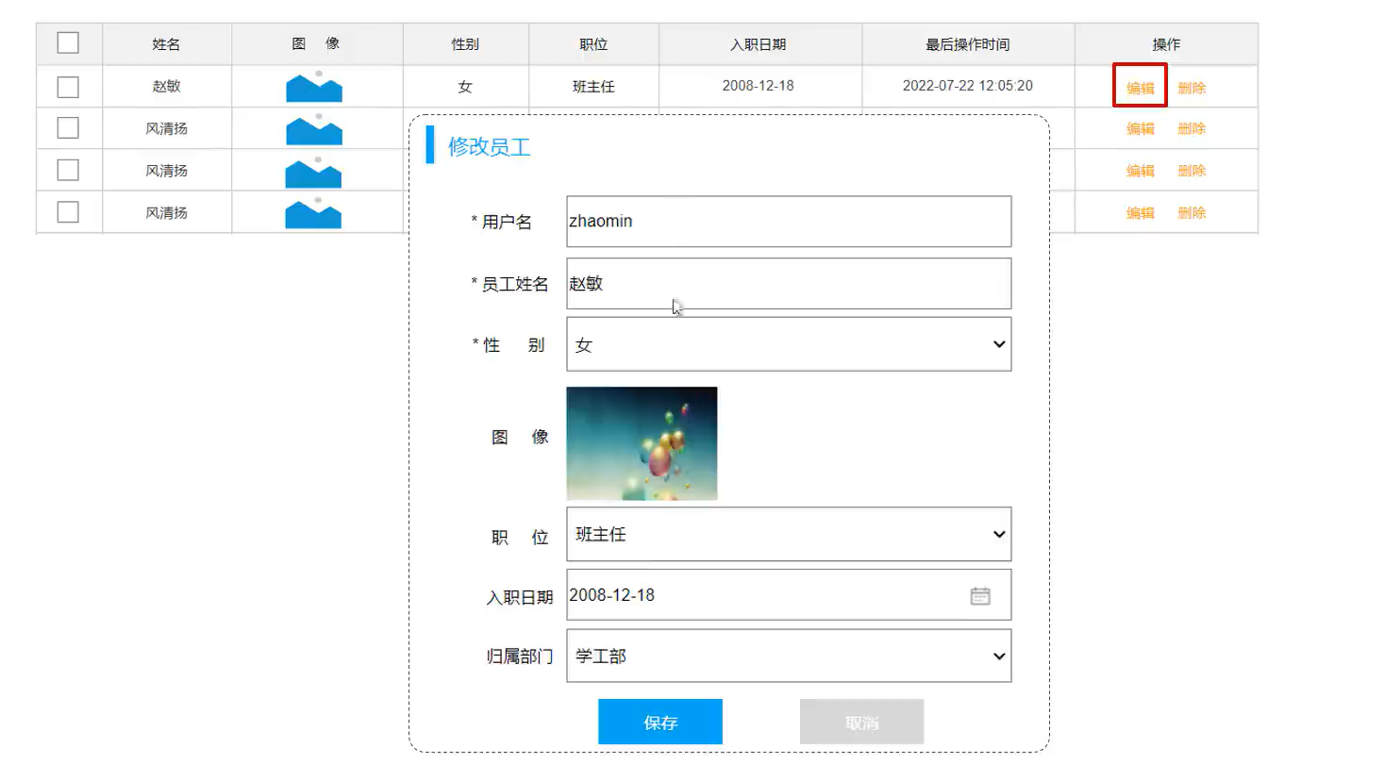Click the 入职日期 field showing 2008-12-18
The width and height of the screenshot is (1384, 764).
coord(789,594)
